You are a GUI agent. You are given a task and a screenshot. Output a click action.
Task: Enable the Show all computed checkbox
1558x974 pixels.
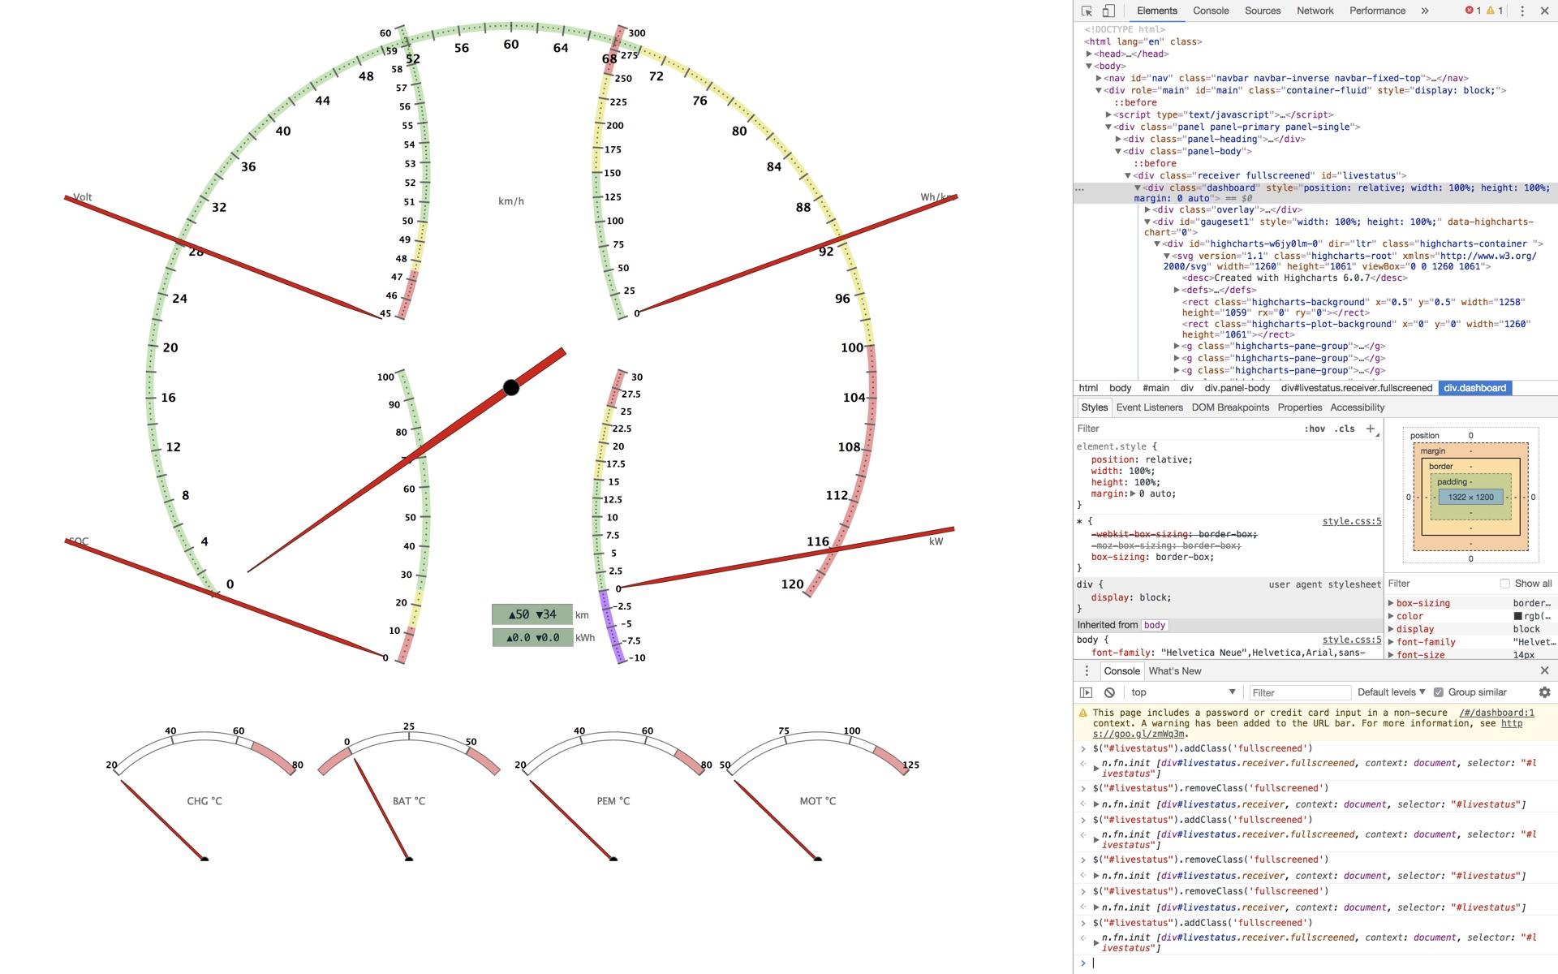tap(1505, 584)
